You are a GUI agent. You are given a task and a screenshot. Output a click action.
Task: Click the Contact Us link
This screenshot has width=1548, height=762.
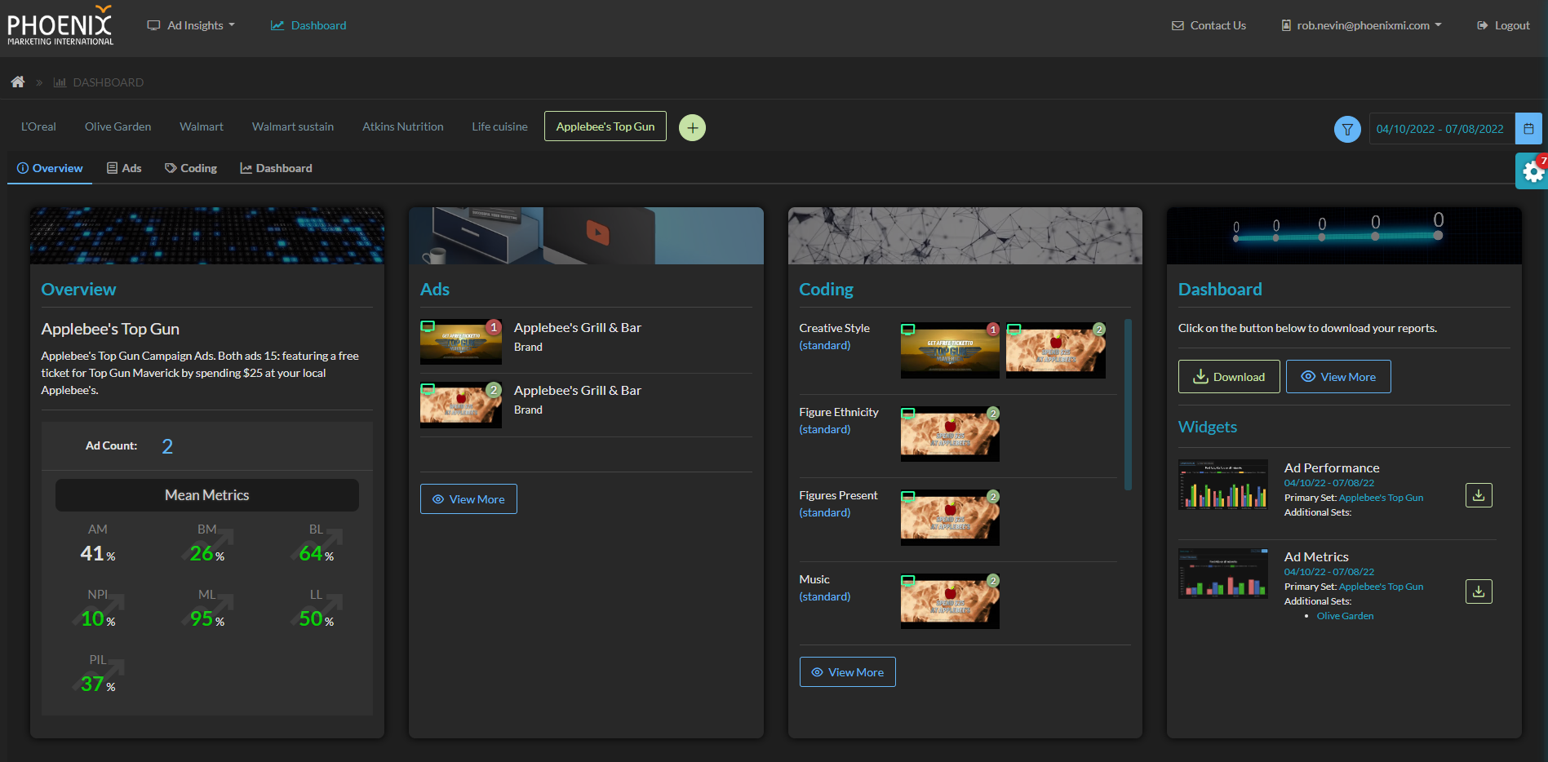[1209, 25]
